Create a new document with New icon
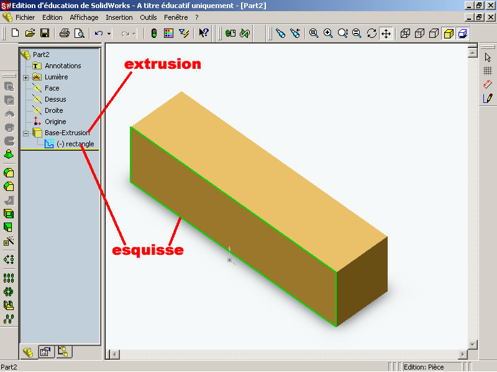 tap(15, 33)
